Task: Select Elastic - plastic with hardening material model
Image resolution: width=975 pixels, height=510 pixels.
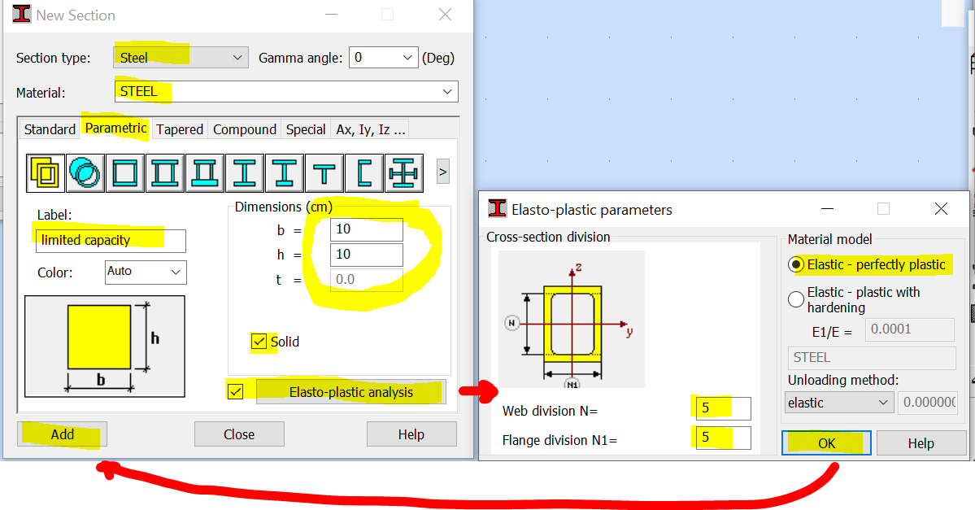Action: coord(795,299)
